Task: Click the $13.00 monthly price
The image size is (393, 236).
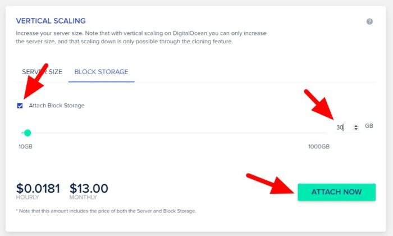Action: click(x=89, y=188)
